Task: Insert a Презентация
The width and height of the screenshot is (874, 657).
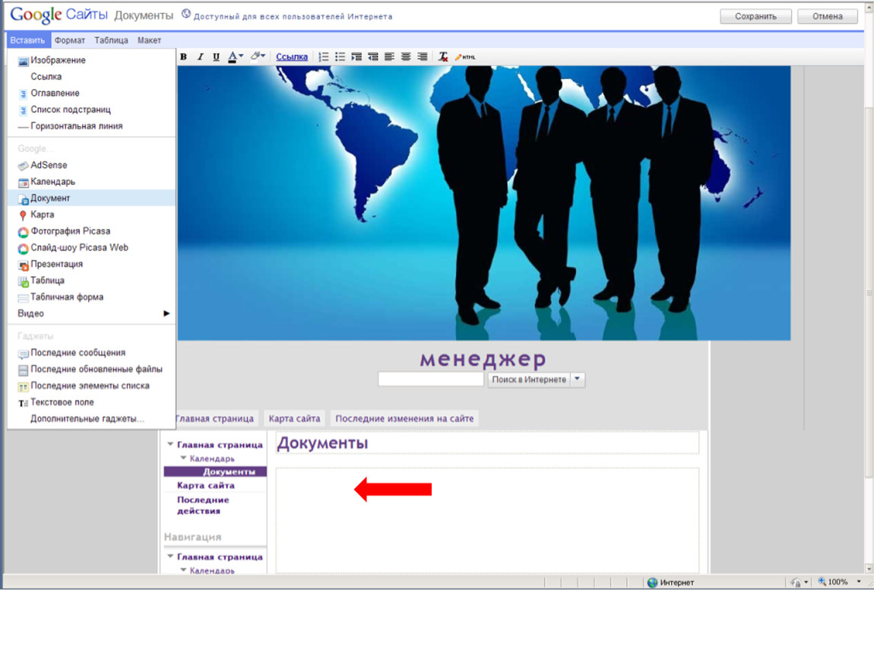Action: click(x=91, y=264)
